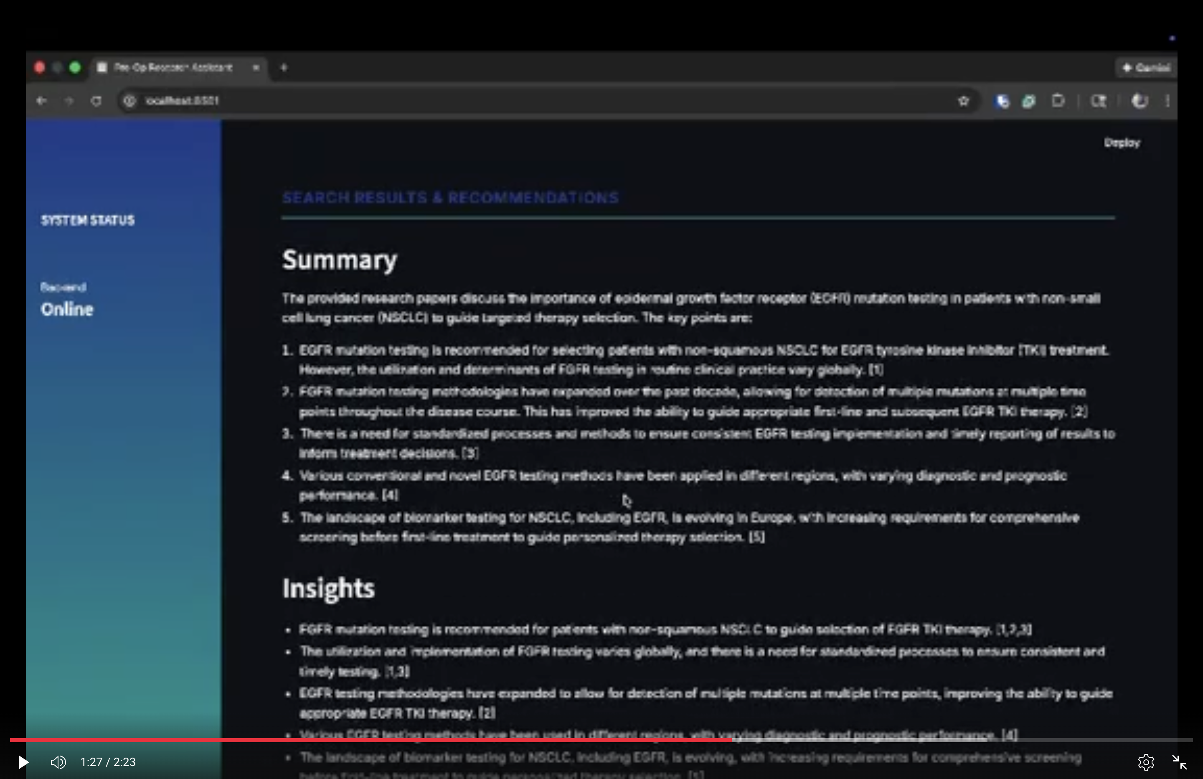The height and width of the screenshot is (779, 1203).
Task: Bookmark the page with the star icon
Action: click(963, 101)
